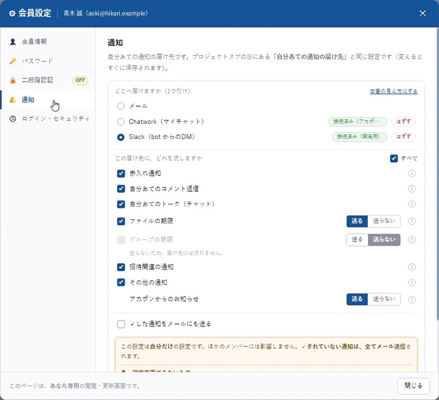Show info for ファイルの期限
The image size is (439, 400).
coord(411,221)
